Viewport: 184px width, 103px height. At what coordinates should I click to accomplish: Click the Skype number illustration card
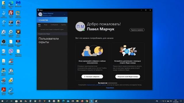coord(128,62)
